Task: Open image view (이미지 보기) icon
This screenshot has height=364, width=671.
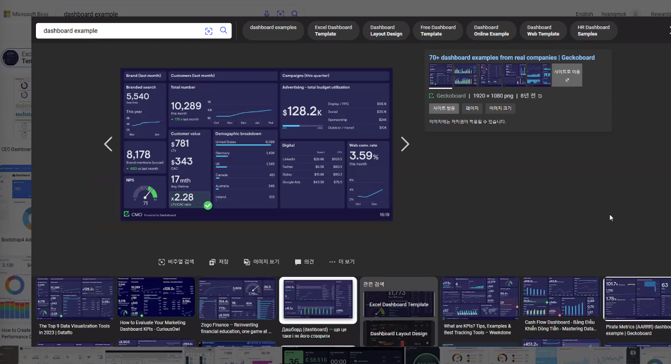Action: click(246, 261)
